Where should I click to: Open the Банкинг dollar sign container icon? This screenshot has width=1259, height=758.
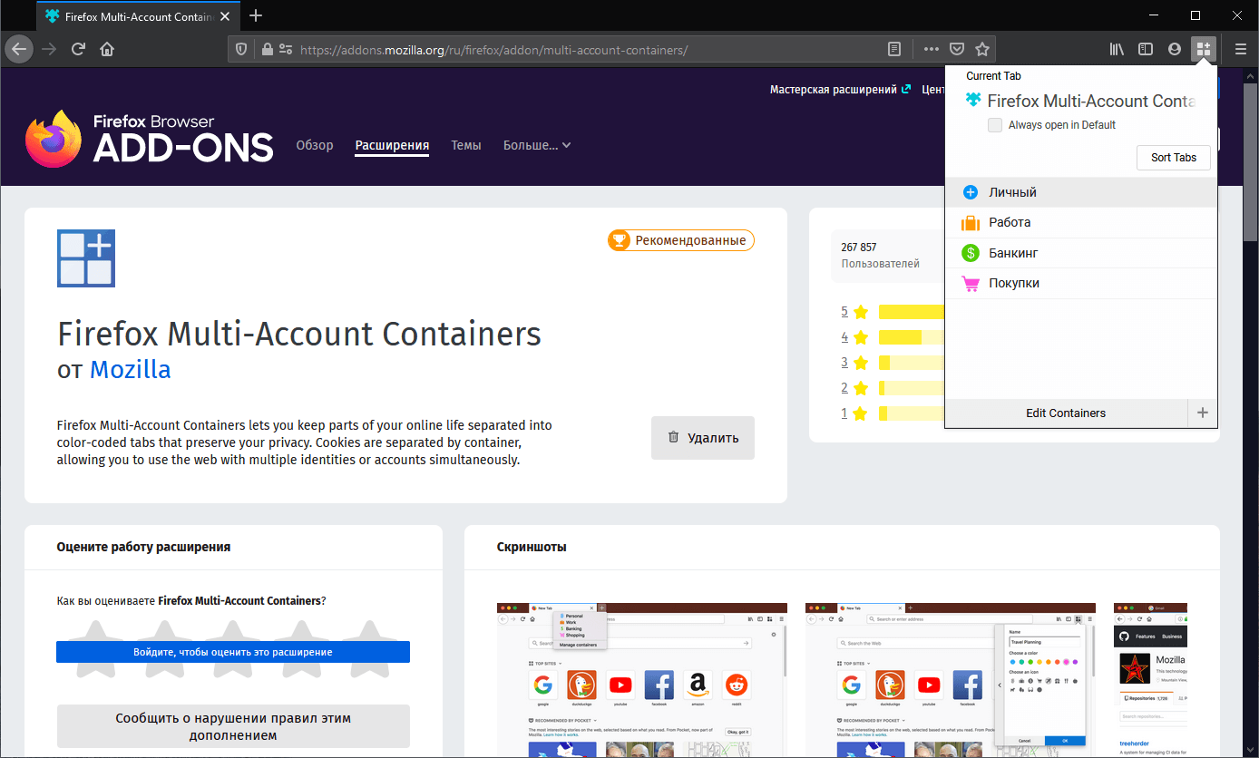[x=970, y=252]
